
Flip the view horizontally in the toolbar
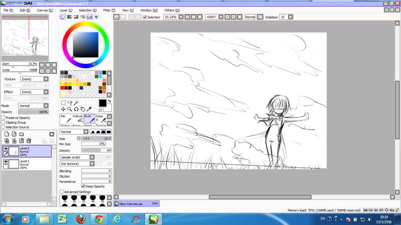pyautogui.click(x=260, y=17)
